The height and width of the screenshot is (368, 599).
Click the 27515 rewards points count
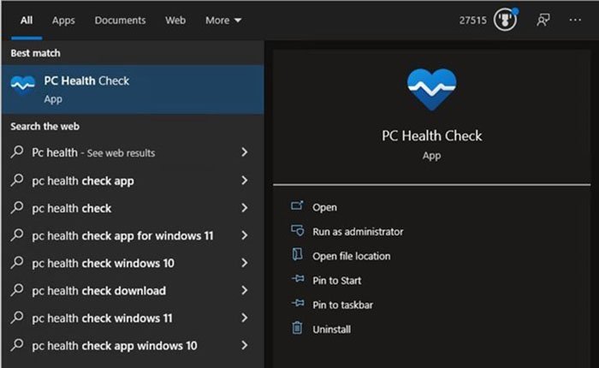473,21
